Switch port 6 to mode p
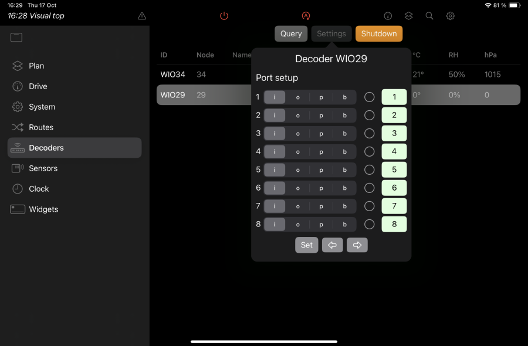 click(321, 188)
